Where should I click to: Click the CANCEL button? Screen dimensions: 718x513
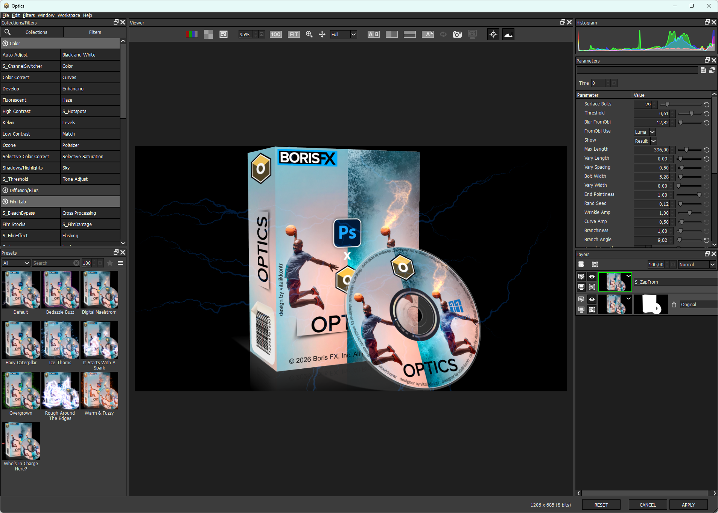click(648, 505)
